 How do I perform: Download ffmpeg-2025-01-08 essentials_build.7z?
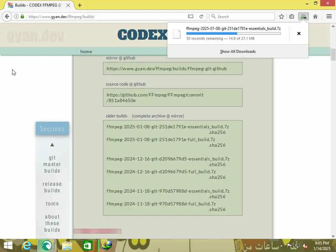click(x=168, y=127)
